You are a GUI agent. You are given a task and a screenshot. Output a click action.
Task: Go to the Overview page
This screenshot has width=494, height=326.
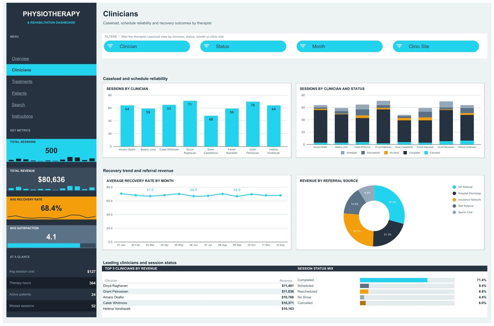click(x=20, y=59)
